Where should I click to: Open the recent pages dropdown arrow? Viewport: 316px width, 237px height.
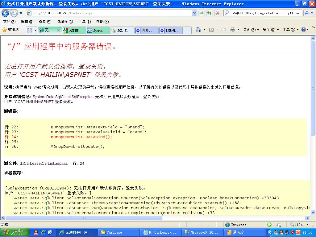[21, 13]
